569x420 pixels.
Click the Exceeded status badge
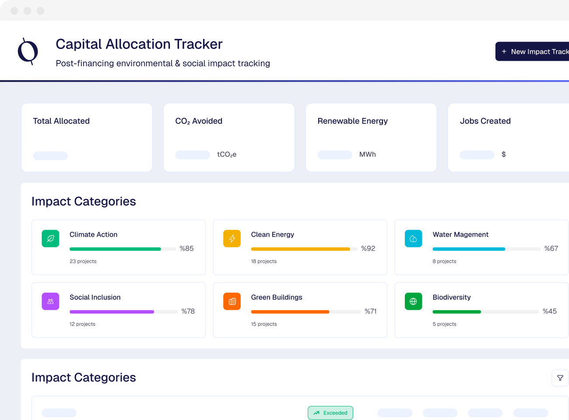pyautogui.click(x=330, y=413)
